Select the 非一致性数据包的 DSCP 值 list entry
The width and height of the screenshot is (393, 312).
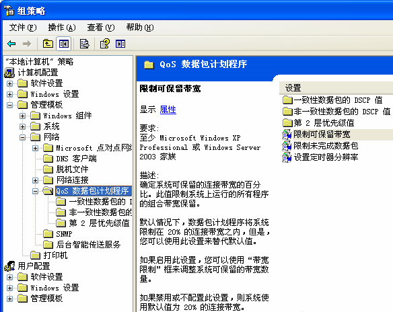(342, 112)
